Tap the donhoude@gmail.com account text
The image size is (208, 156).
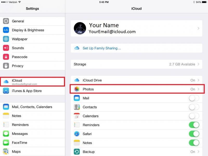[24, 84]
